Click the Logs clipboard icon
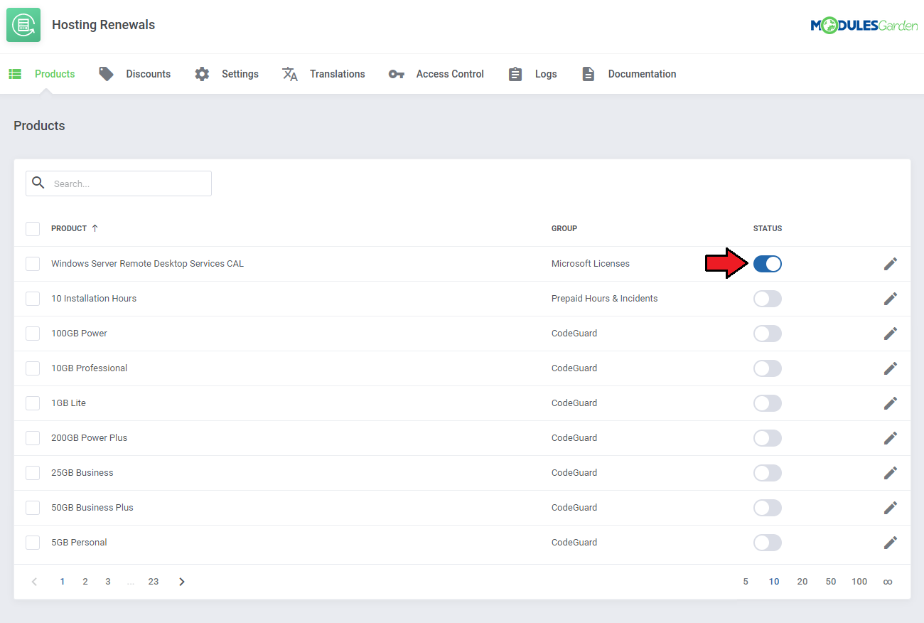This screenshot has width=924, height=623. (515, 74)
